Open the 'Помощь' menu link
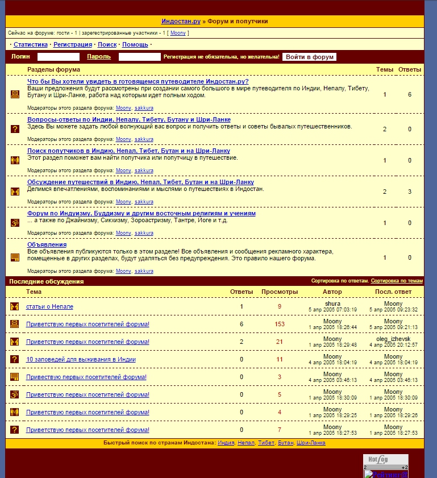The height and width of the screenshot is (478, 437). pyautogui.click(x=135, y=44)
